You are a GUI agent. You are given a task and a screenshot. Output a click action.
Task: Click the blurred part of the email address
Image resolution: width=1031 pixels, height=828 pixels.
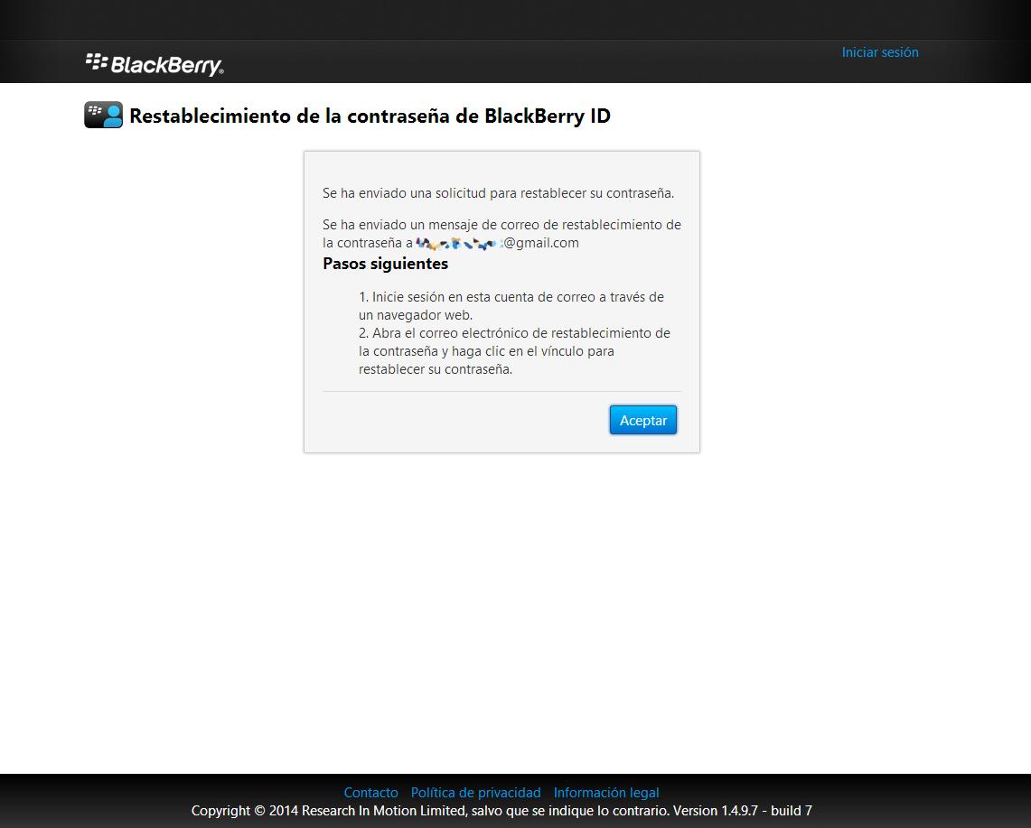(x=457, y=243)
